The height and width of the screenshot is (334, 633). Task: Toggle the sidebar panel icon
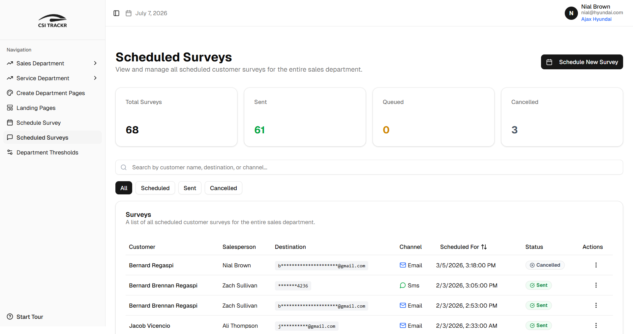tap(116, 13)
